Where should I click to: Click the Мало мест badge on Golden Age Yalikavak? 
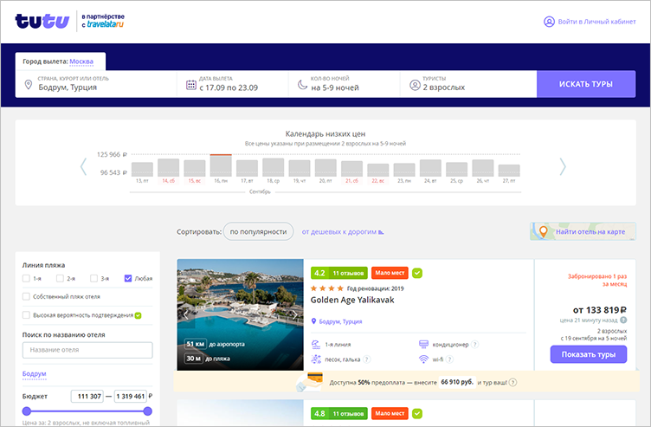[390, 273]
